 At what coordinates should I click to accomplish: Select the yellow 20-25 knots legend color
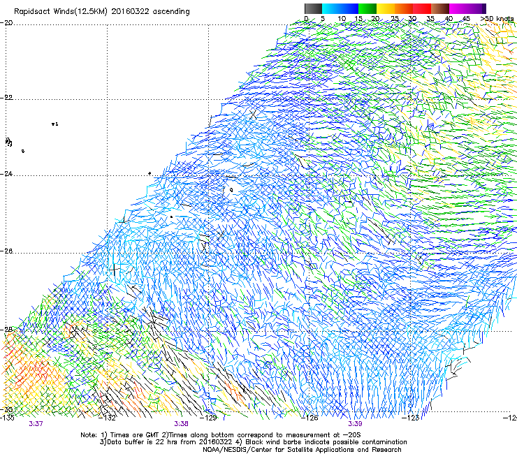click(386, 8)
